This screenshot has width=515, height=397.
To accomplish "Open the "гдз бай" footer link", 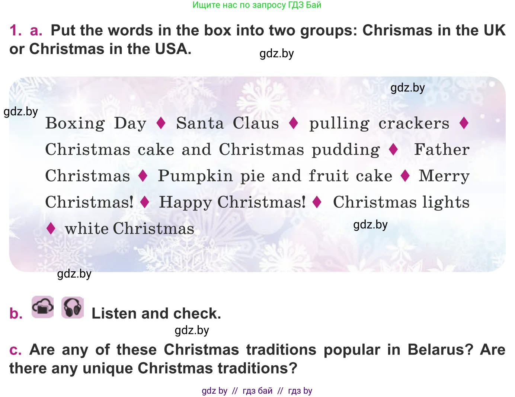I will (257, 391).
